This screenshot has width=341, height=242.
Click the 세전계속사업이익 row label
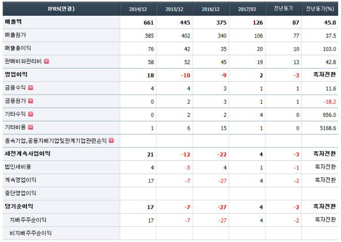click(28, 153)
